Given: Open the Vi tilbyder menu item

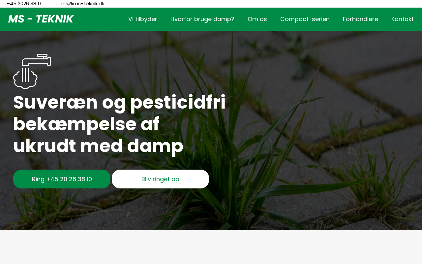Looking at the screenshot, I should click(143, 19).
